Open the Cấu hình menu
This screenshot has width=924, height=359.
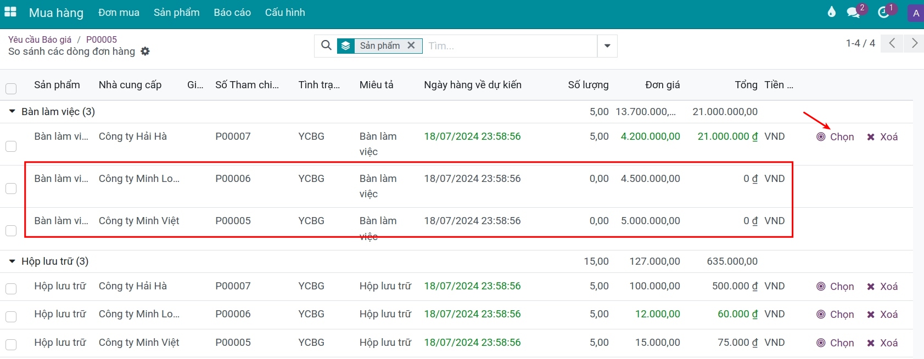coord(285,13)
